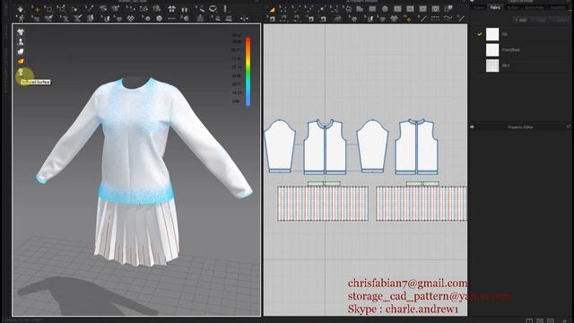Screen dimensions: 574x323
Task: Select the yellow Select/Move tool
Action: click(x=37, y=10)
